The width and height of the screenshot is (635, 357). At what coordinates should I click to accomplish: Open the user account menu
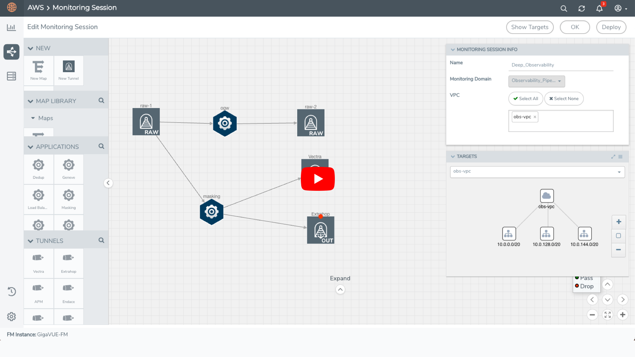pyautogui.click(x=621, y=8)
